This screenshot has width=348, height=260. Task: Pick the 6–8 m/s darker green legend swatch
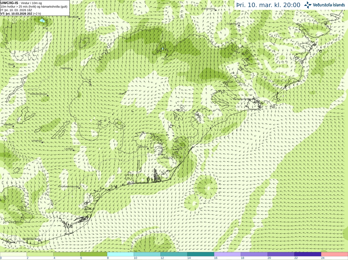pyautogui.click(x=94, y=254)
